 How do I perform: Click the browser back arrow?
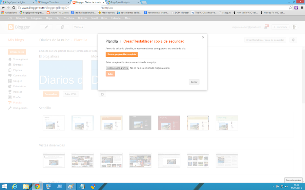(x=3, y=8)
